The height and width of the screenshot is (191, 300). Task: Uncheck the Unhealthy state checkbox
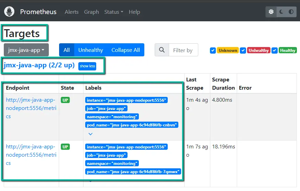(x=243, y=50)
